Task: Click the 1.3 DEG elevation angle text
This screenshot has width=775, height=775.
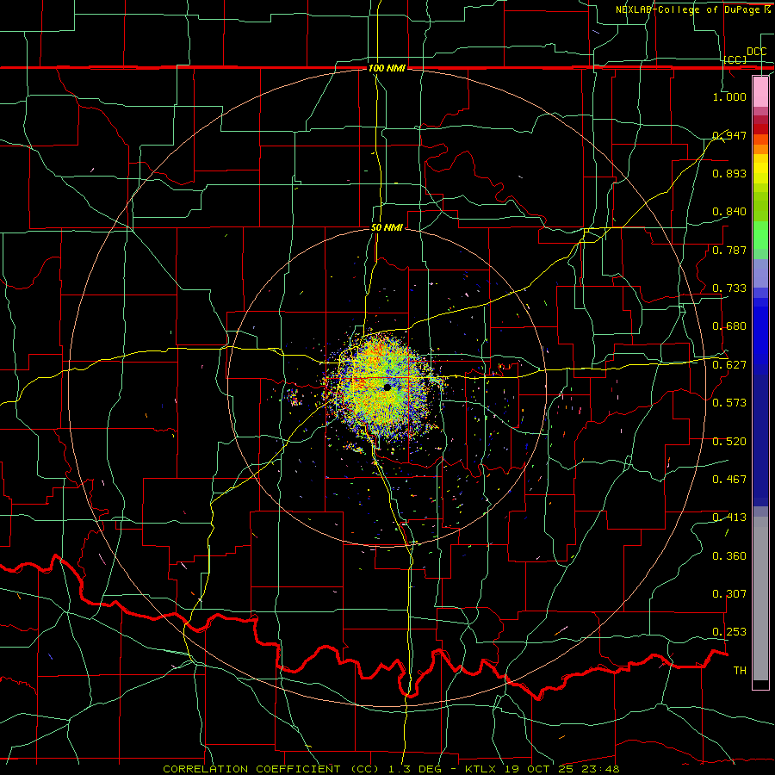Action: click(x=414, y=769)
